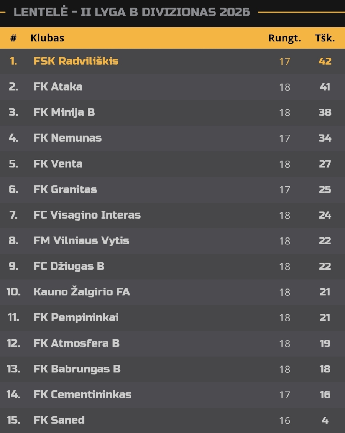Click the Klubas column header
Image resolution: width=345 pixels, height=433 pixels.
click(x=47, y=38)
